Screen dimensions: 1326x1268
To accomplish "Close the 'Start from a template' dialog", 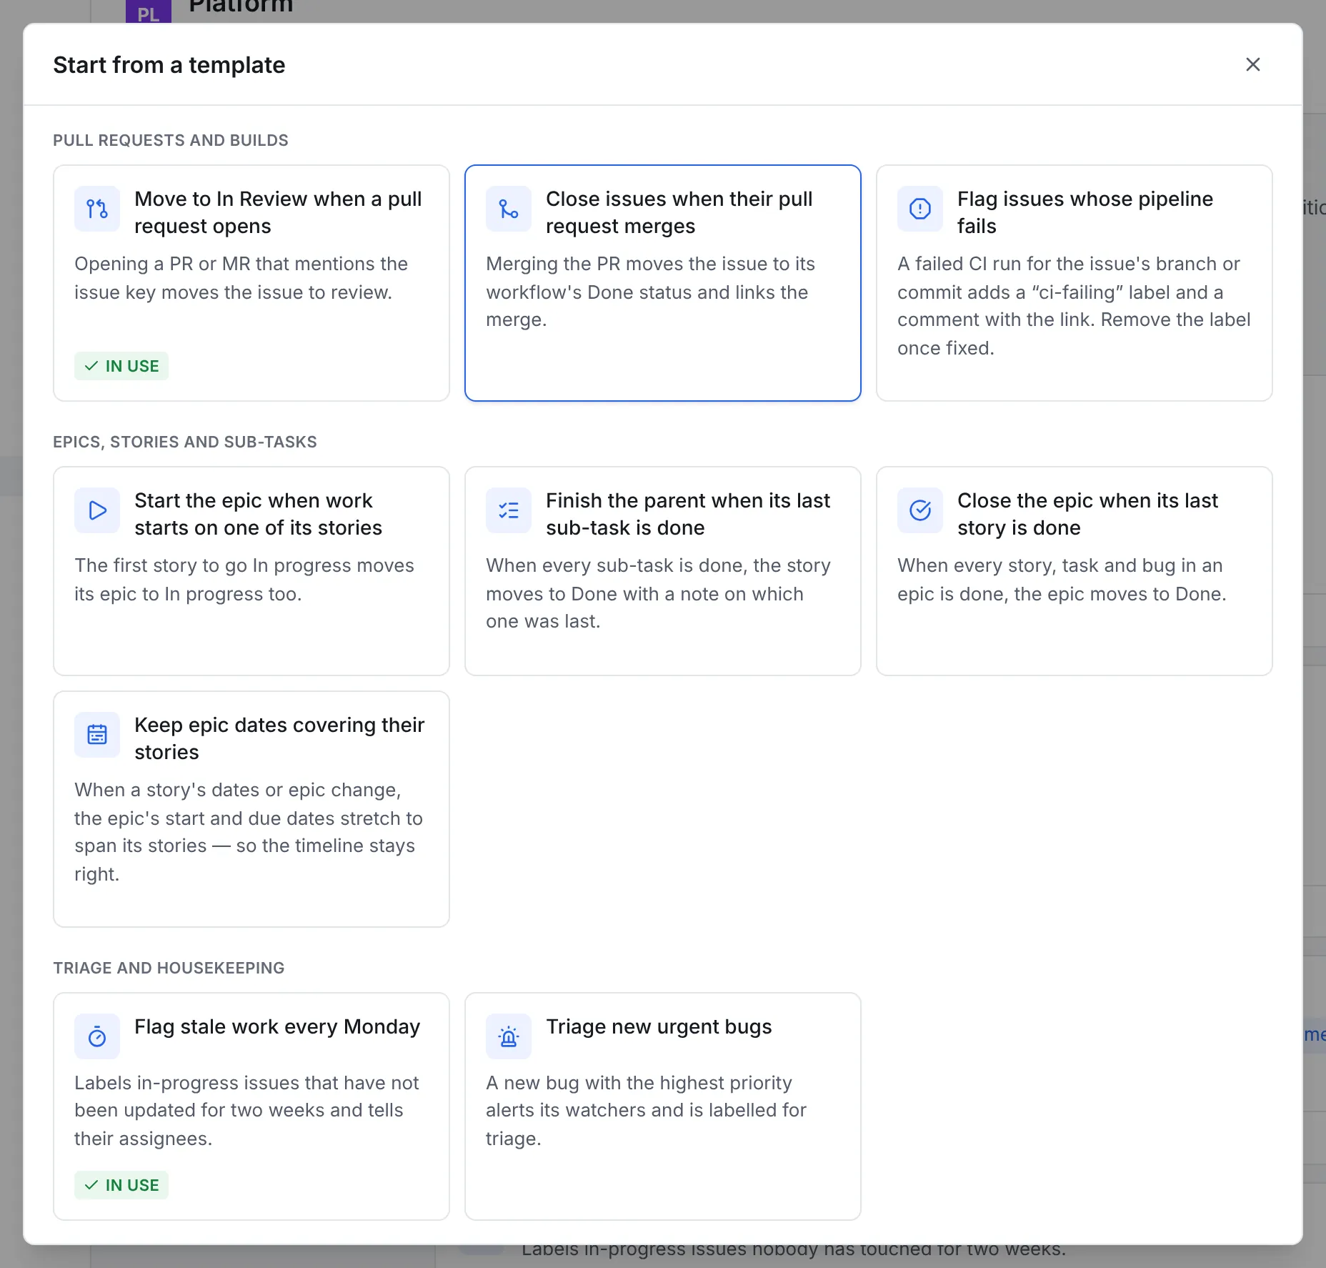I will coord(1253,64).
